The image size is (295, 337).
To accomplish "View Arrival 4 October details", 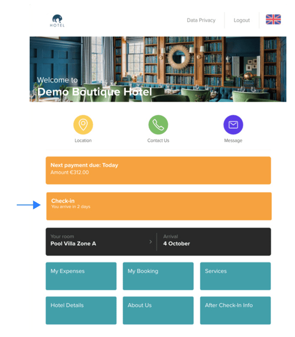I will click(214, 242).
